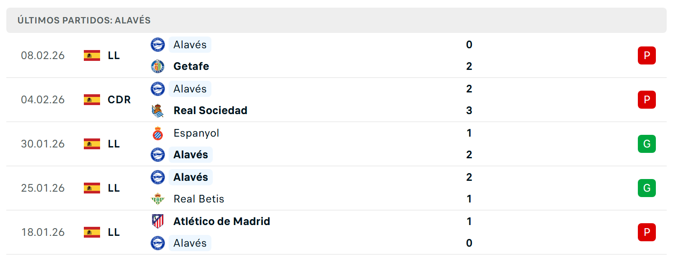Screen dimensions: 673x262
Task: Click the Espanyol club crest icon
Action: [x=158, y=133]
